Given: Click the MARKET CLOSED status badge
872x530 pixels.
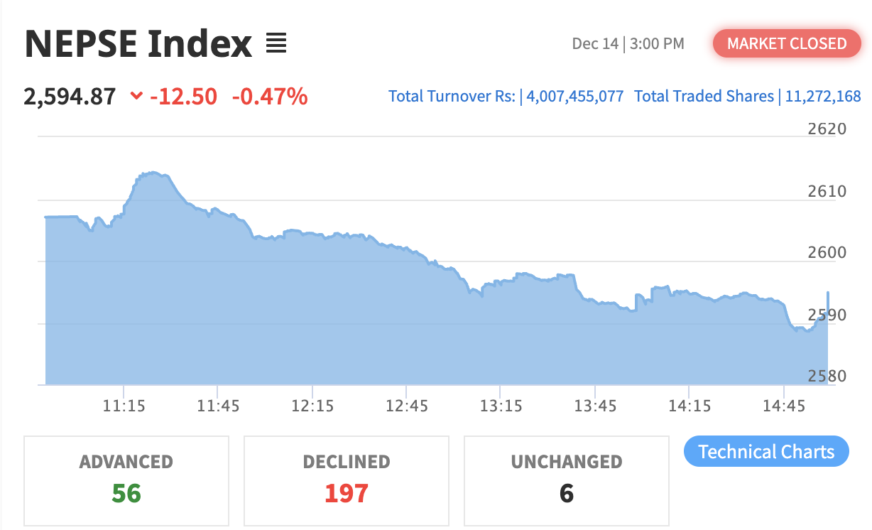Looking at the screenshot, I should [787, 43].
